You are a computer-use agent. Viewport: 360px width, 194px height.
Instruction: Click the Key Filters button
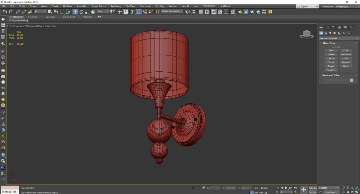(331, 192)
